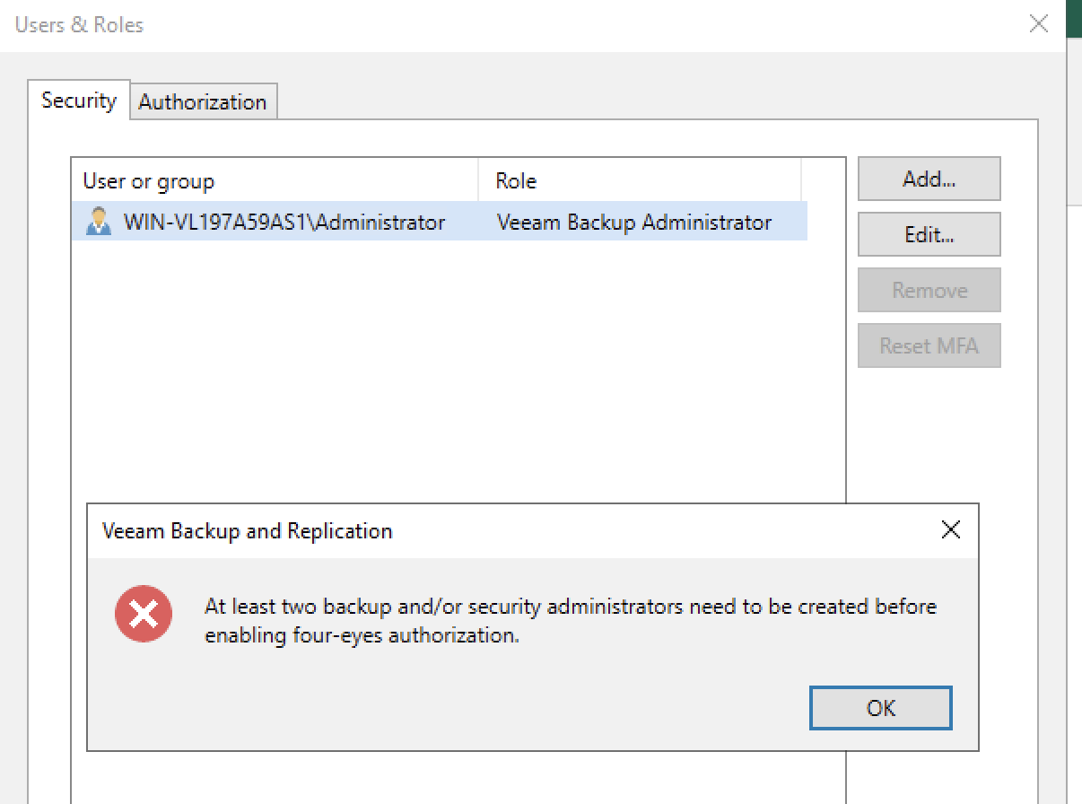The width and height of the screenshot is (1082, 804).
Task: Click OK in the error dialog
Action: point(880,708)
